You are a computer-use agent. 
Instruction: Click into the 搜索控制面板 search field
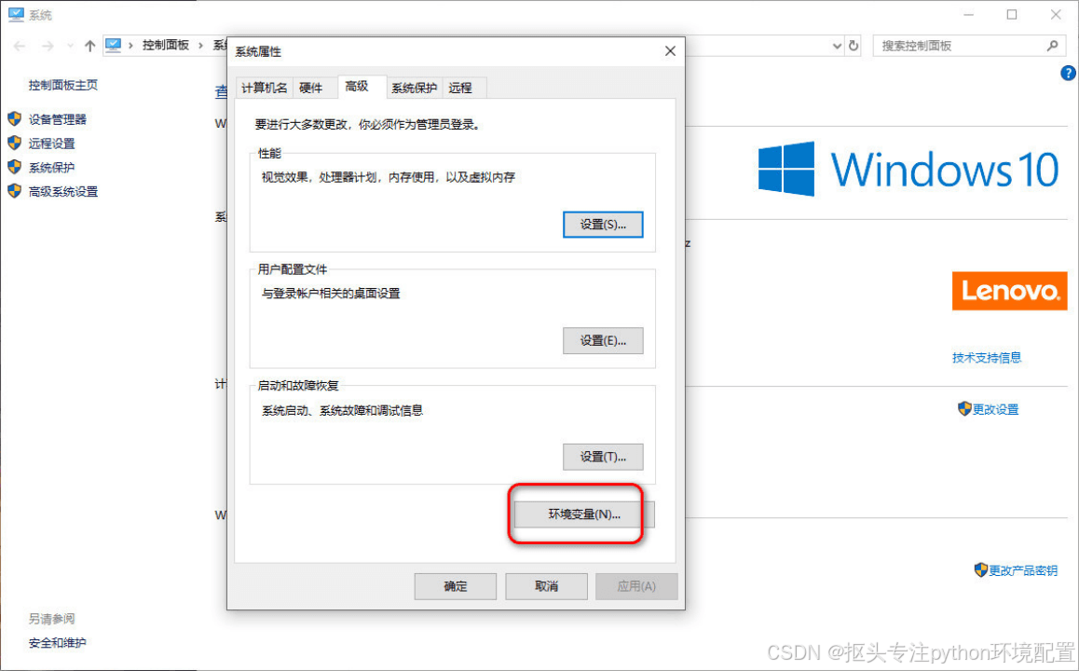pyautogui.click(x=960, y=46)
